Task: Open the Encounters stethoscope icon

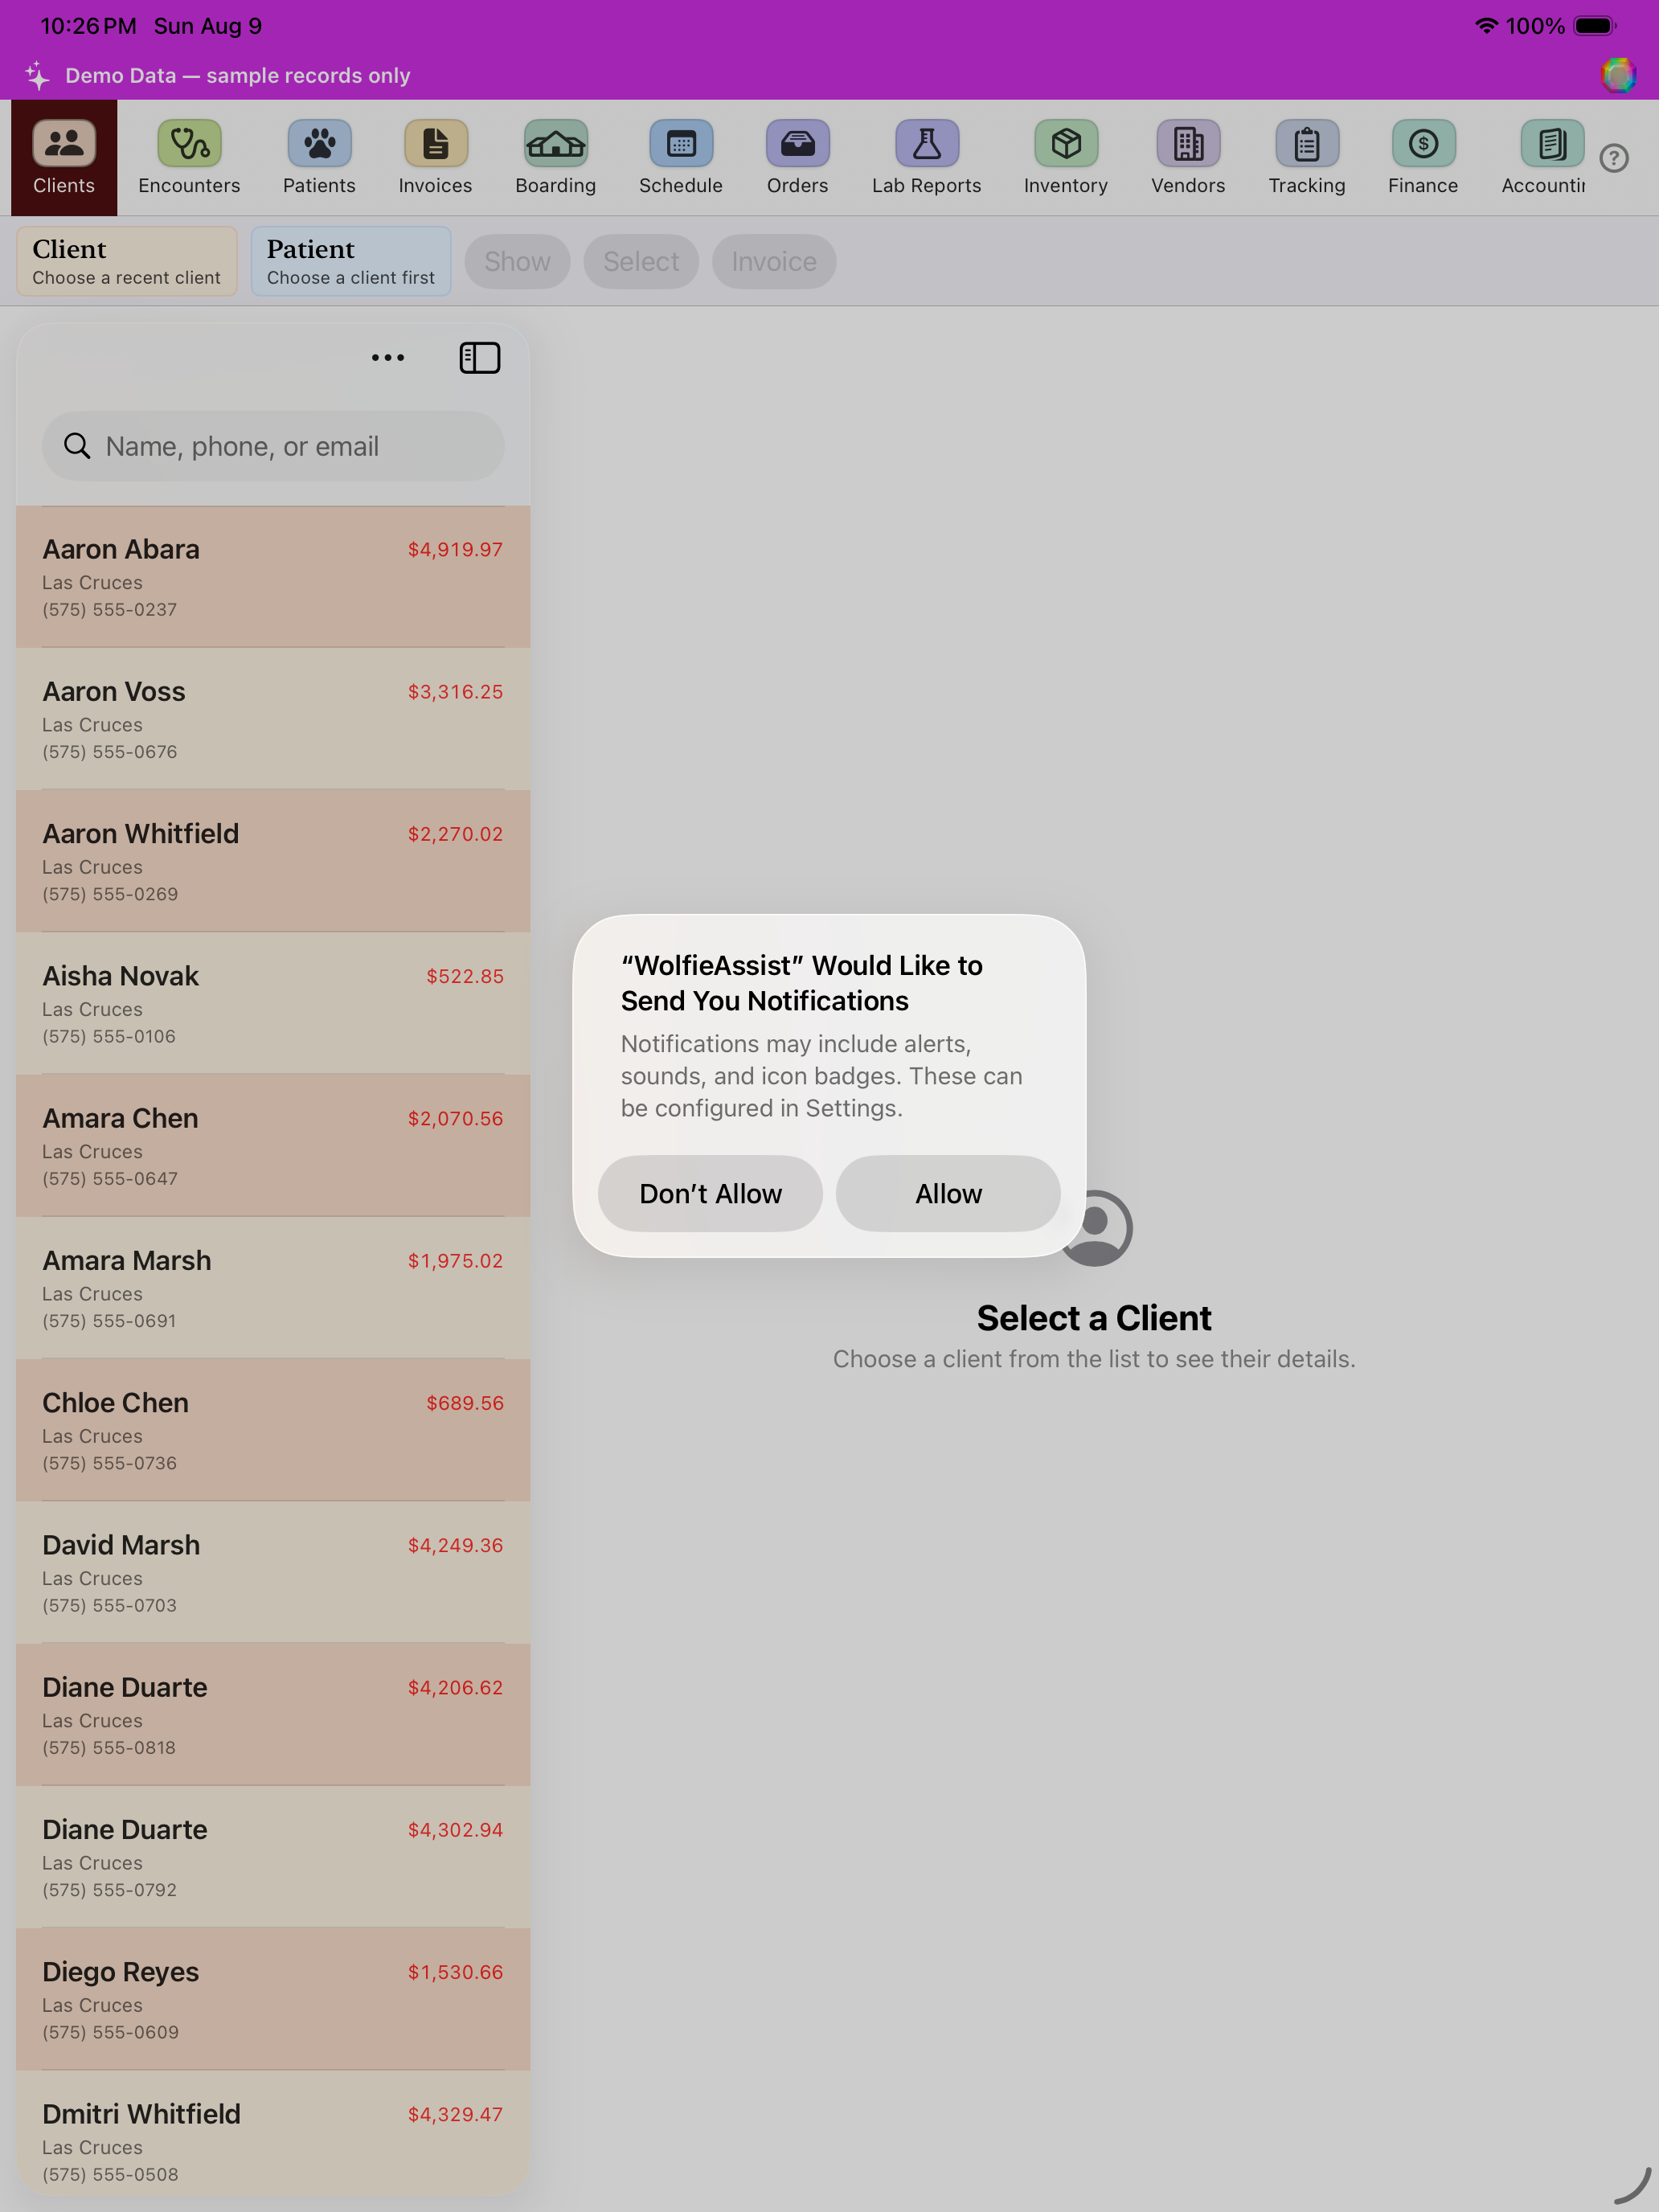Action: click(189, 144)
